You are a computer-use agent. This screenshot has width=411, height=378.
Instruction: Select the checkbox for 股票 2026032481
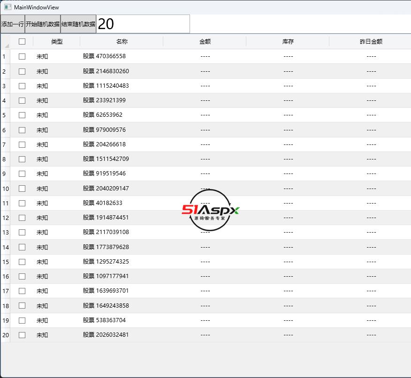click(x=22, y=335)
